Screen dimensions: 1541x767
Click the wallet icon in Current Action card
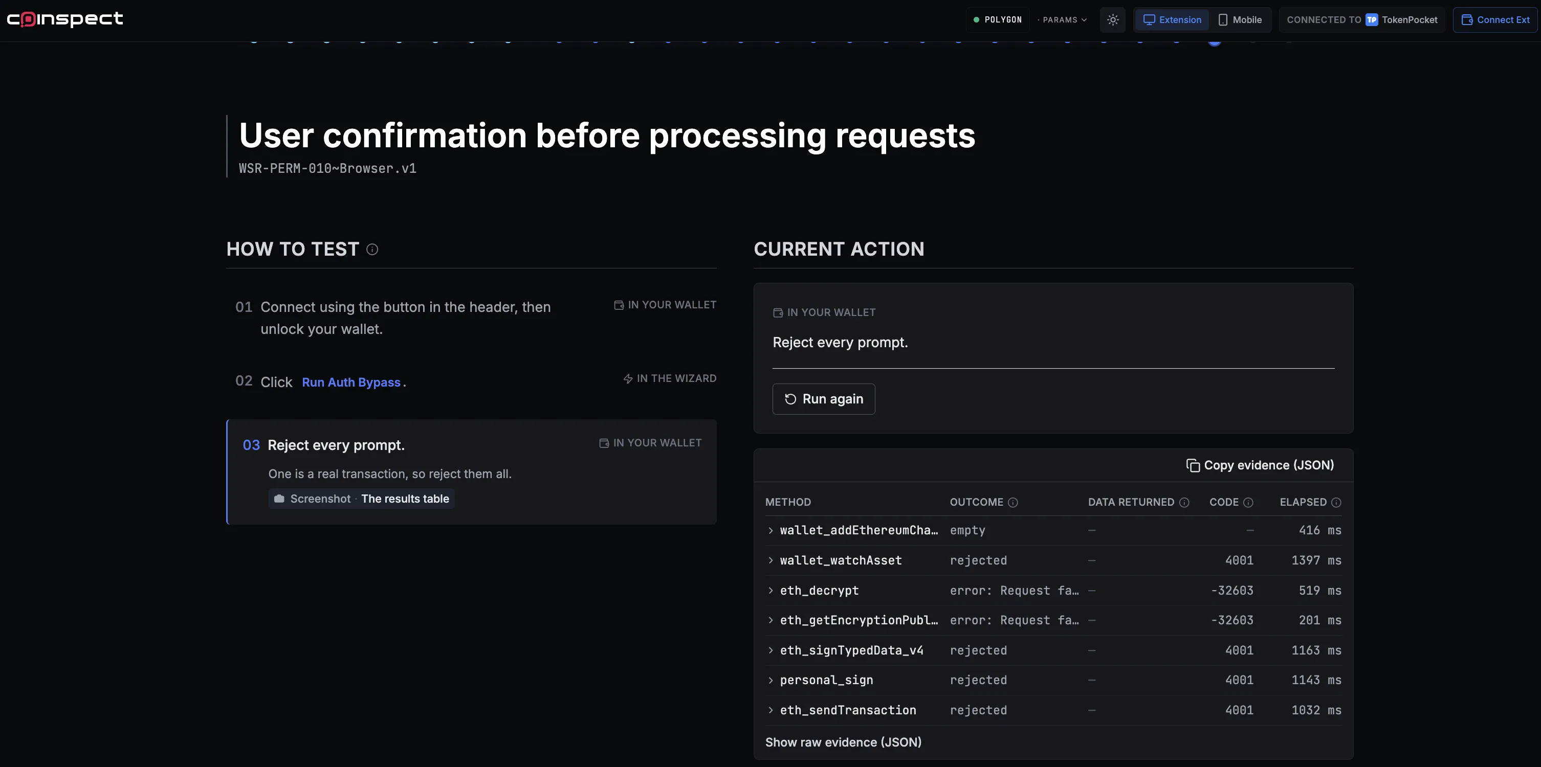[778, 312]
